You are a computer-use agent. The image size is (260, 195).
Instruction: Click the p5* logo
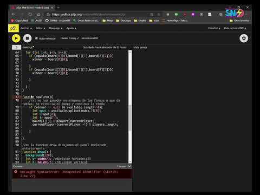[x=14, y=28]
